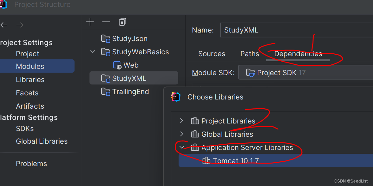The image size is (373, 186).
Task: Click the Global Libraries library icon
Action: 195,134
